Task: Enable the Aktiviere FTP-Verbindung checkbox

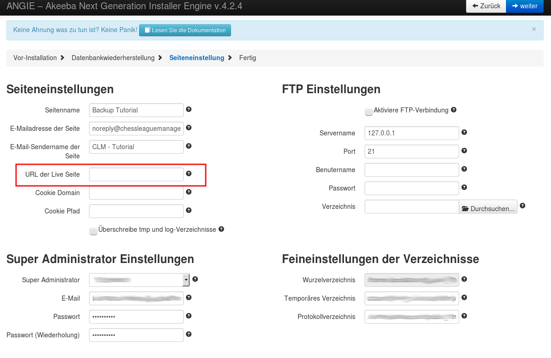Action: pyautogui.click(x=369, y=112)
